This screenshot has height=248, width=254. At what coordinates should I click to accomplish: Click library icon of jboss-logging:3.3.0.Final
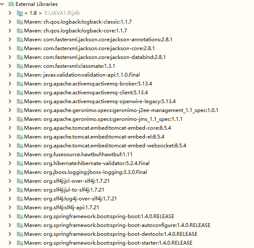click(20, 172)
